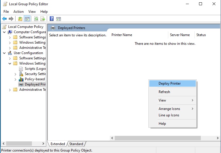Select the Computer Configuration label in the tree
Viewport: 221px width, 153px height.
30,32
